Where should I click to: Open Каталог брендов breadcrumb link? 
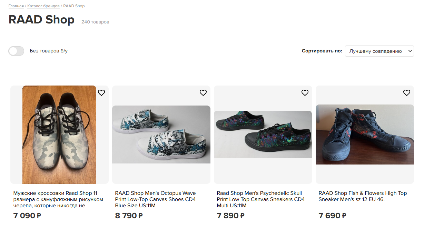tap(43, 6)
